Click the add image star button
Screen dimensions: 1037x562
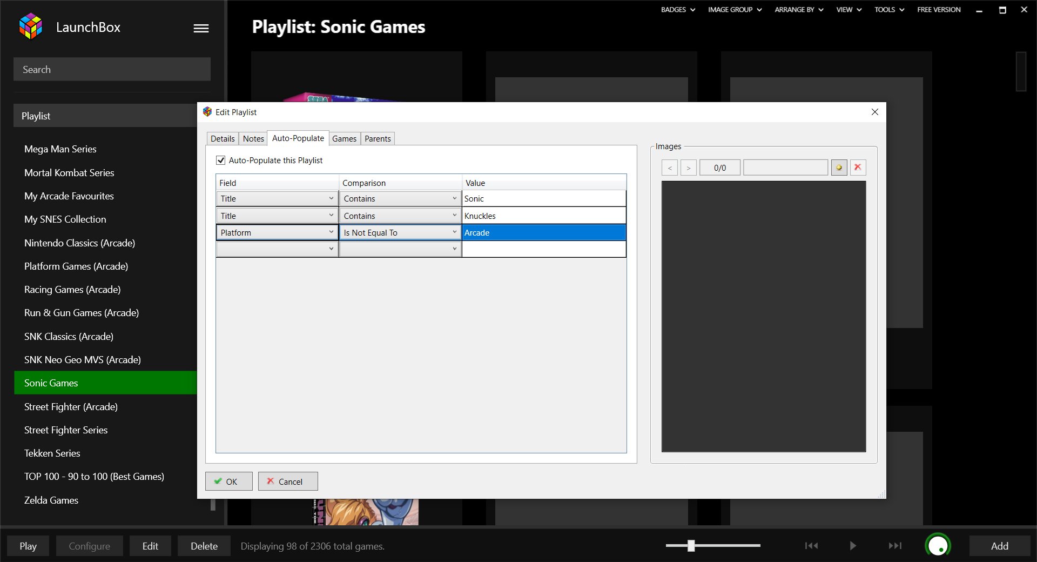tap(839, 168)
